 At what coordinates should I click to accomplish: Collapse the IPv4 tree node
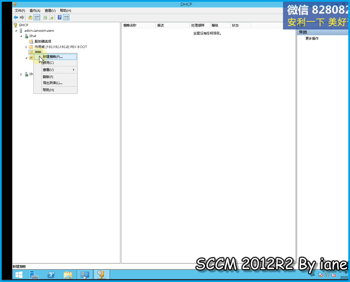pos(21,36)
